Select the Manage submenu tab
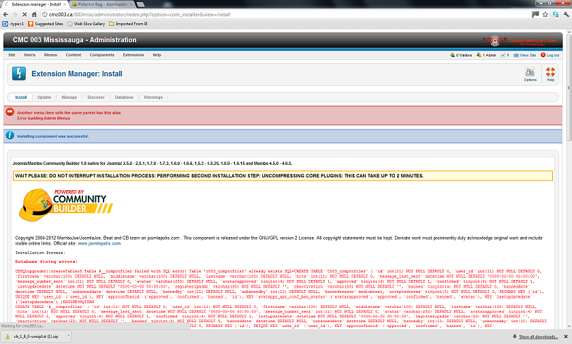This screenshot has height=344, width=572. [69, 97]
